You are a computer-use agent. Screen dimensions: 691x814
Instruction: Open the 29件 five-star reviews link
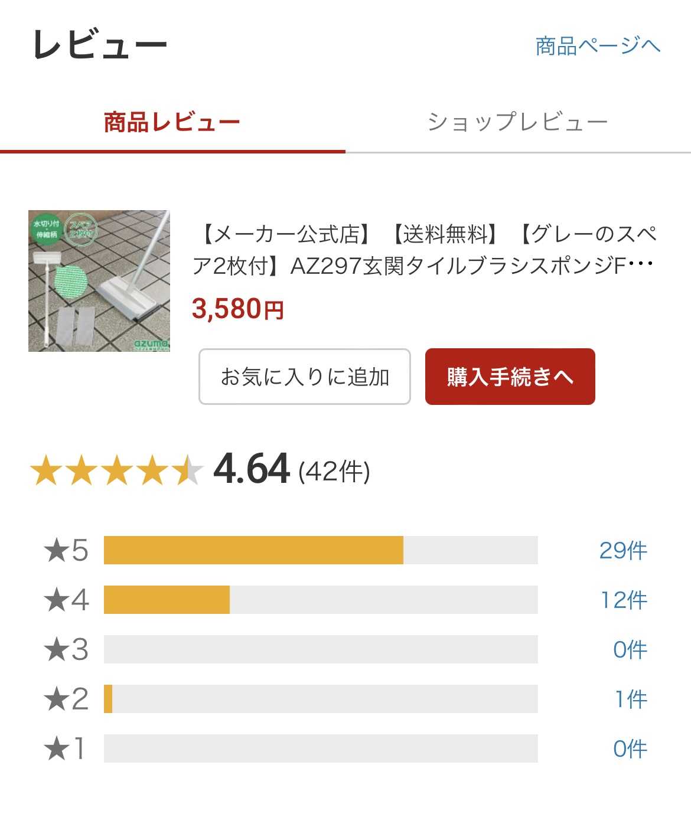tap(623, 550)
